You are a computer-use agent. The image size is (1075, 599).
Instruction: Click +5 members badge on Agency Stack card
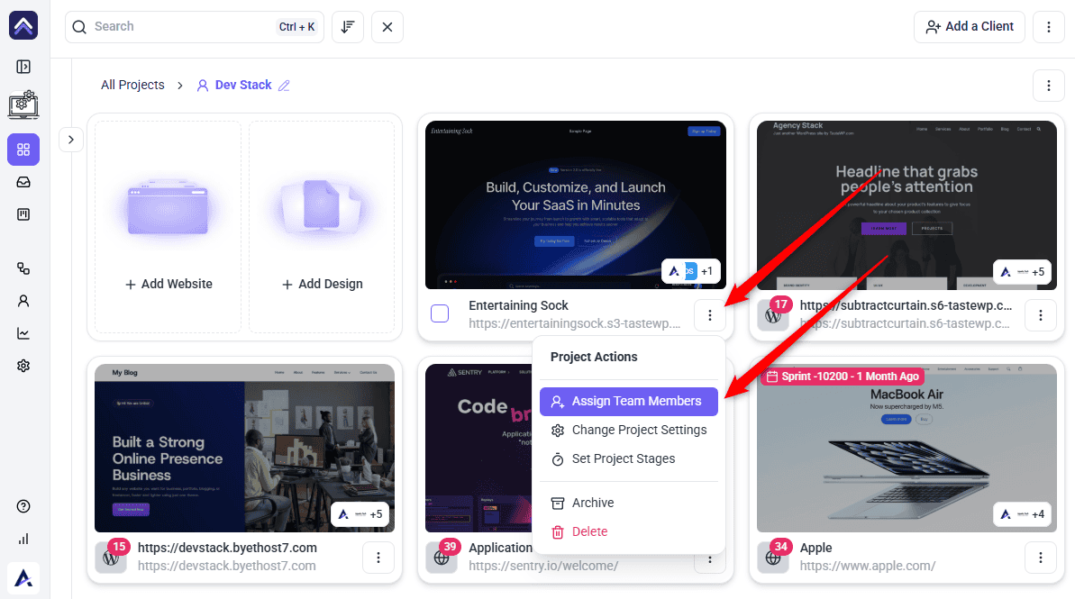pos(1022,272)
